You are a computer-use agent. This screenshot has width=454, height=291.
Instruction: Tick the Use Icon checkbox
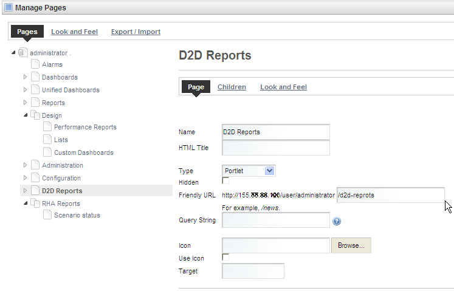[x=226, y=258]
